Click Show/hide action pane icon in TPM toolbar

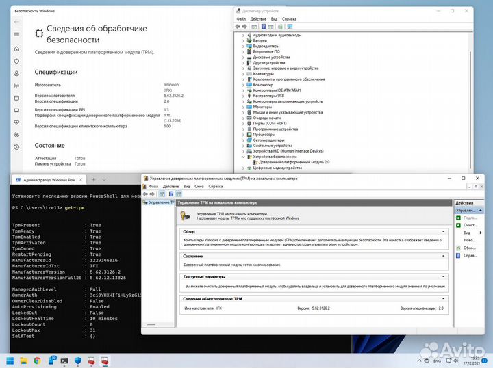[179, 194]
